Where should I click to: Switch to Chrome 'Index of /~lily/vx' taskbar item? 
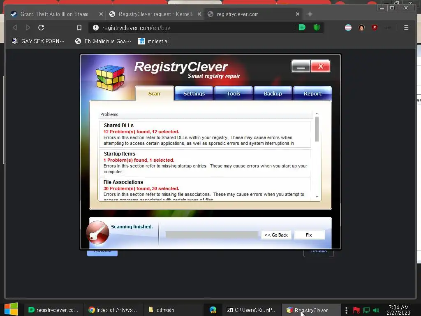tap(113, 310)
